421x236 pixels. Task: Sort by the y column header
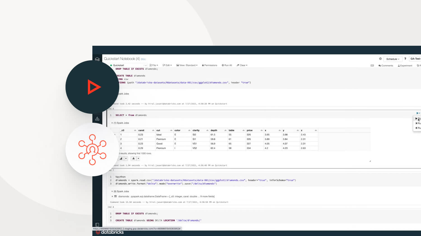(291, 130)
